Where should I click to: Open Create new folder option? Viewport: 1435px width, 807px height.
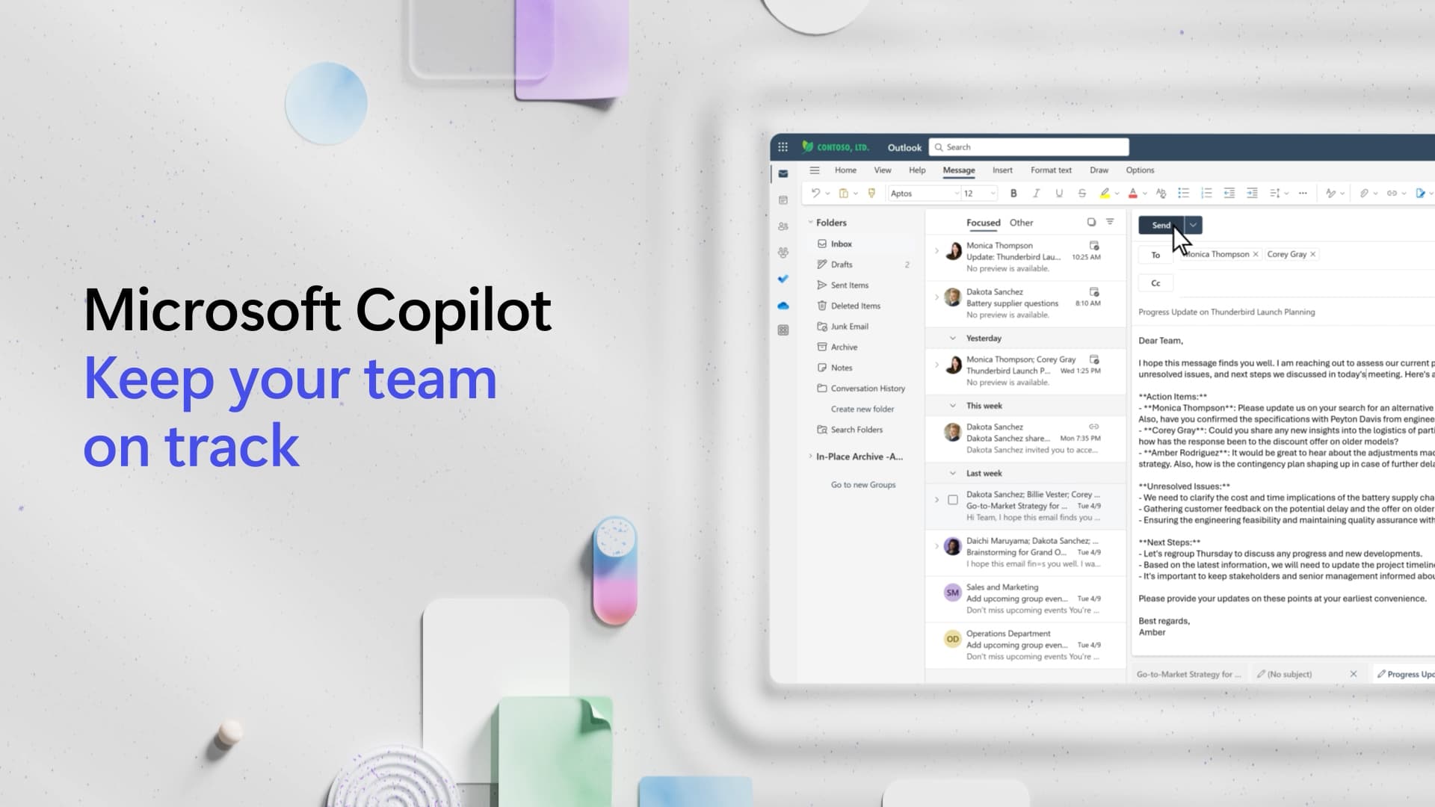862,408
